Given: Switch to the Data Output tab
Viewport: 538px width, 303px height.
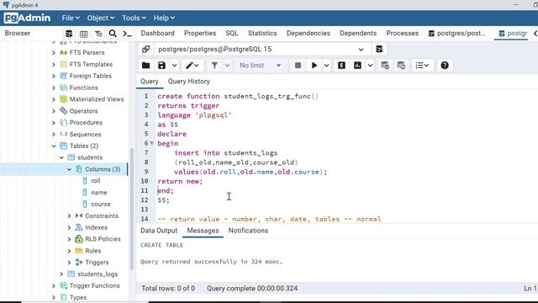Looking at the screenshot, I should (x=159, y=231).
